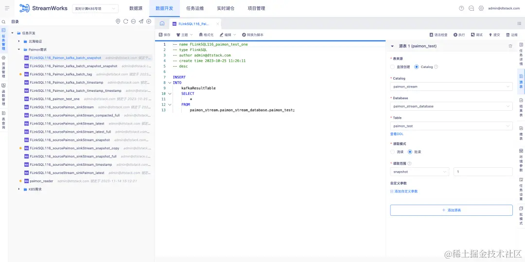
Task: Open the 编辑 edit dropdown
Action: (227, 35)
